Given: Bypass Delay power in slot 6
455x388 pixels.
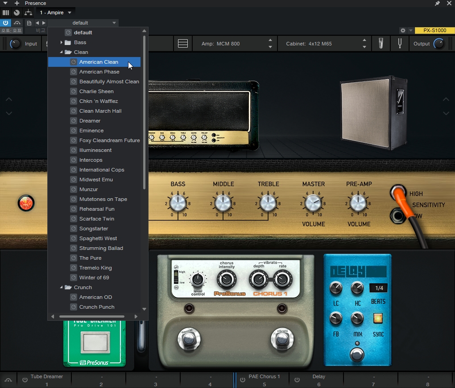Looking at the screenshot, I should click(297, 380).
